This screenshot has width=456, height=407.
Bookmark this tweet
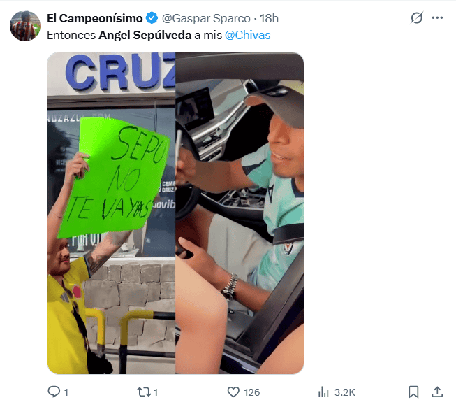click(x=413, y=392)
